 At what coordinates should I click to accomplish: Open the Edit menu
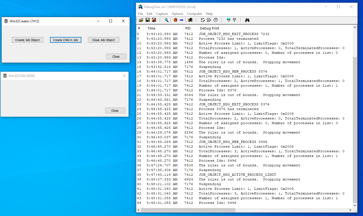(150, 14)
